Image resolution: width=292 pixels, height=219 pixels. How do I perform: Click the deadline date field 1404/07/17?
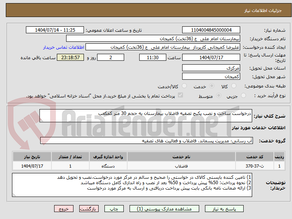[211, 57]
